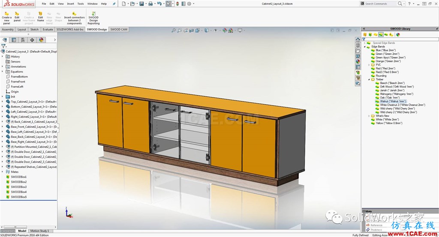Expand the Mates node

(3, 172)
